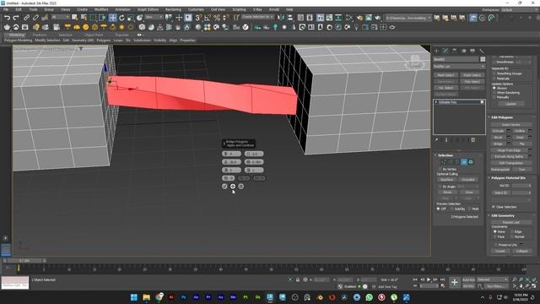Activate the Select and Rotate tool

121,18
